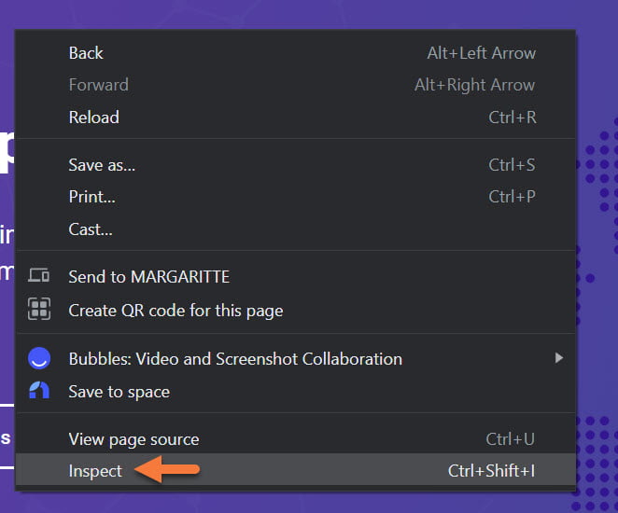Reload the page via context menu
Viewport: 618px width, 513px height.
tap(93, 118)
